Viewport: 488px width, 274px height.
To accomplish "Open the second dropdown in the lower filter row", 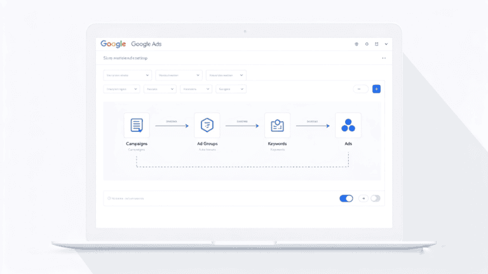I will [x=160, y=89].
